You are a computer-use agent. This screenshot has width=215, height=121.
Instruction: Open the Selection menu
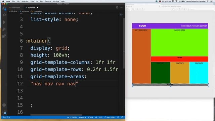tap(25, 1)
